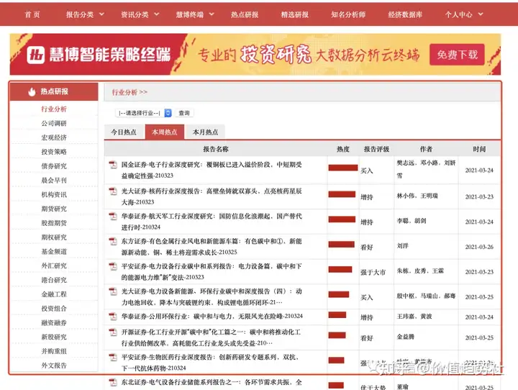This screenshot has height=390, width=518.
Task: Go to 首页 in top navigation
Action: [x=32, y=14]
